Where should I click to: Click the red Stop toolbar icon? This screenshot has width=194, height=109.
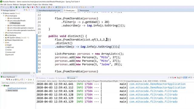pos(32,7)
